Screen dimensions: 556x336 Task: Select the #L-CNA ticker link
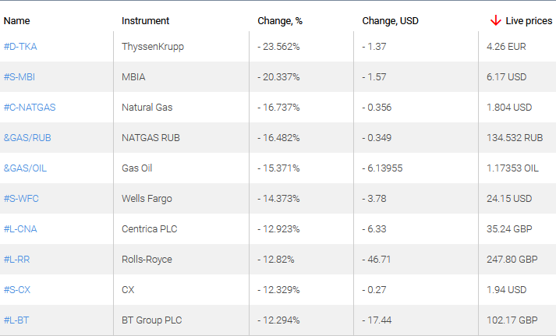tap(20, 229)
